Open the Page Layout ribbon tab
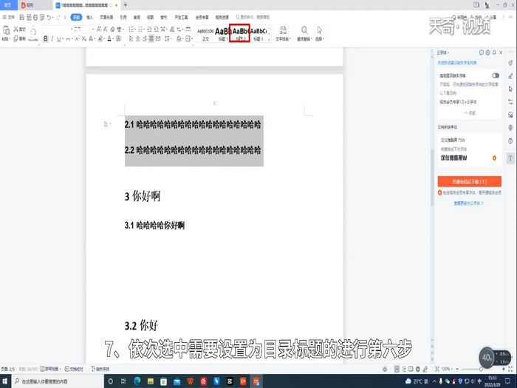The height and width of the screenshot is (388, 517). click(x=106, y=17)
